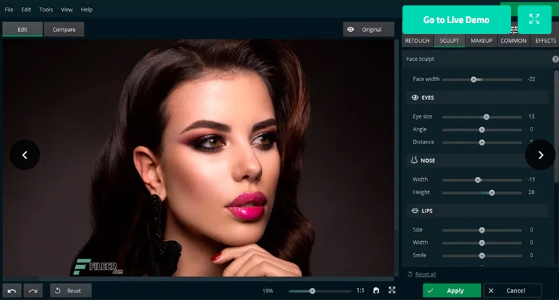Click the lips icon in LIPS header
Viewport: 559px width, 300px height.
point(415,211)
